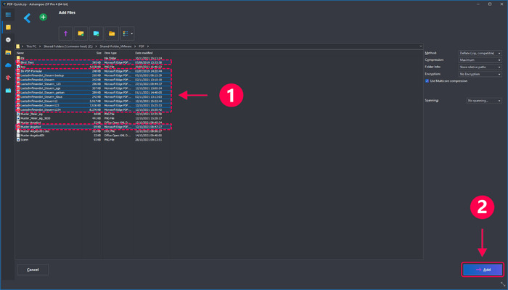Open the red tools icon in sidebar
Viewport: 508px width, 290px height.
click(x=8, y=78)
